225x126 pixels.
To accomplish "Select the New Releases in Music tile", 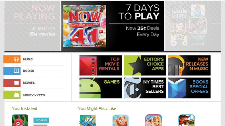I will (189, 65).
